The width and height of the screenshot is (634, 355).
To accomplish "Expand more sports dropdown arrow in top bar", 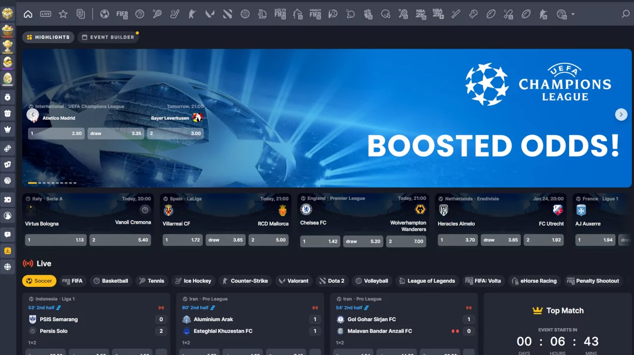I will 573,14.
